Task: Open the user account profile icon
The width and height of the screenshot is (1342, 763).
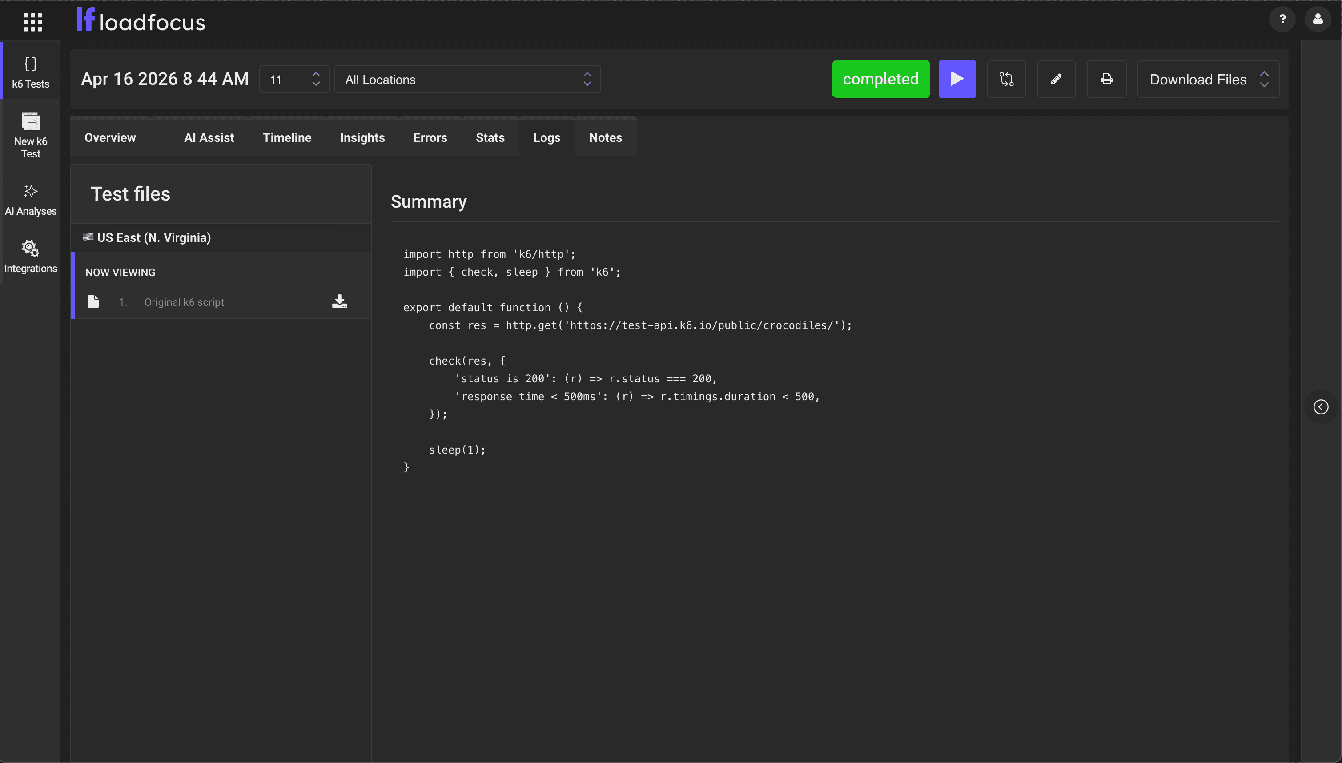Action: tap(1318, 20)
